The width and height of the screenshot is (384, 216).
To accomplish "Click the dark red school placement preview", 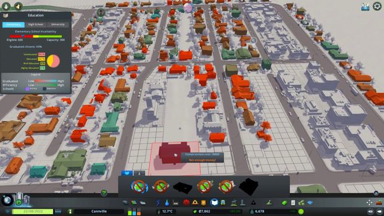I will coord(175,153).
